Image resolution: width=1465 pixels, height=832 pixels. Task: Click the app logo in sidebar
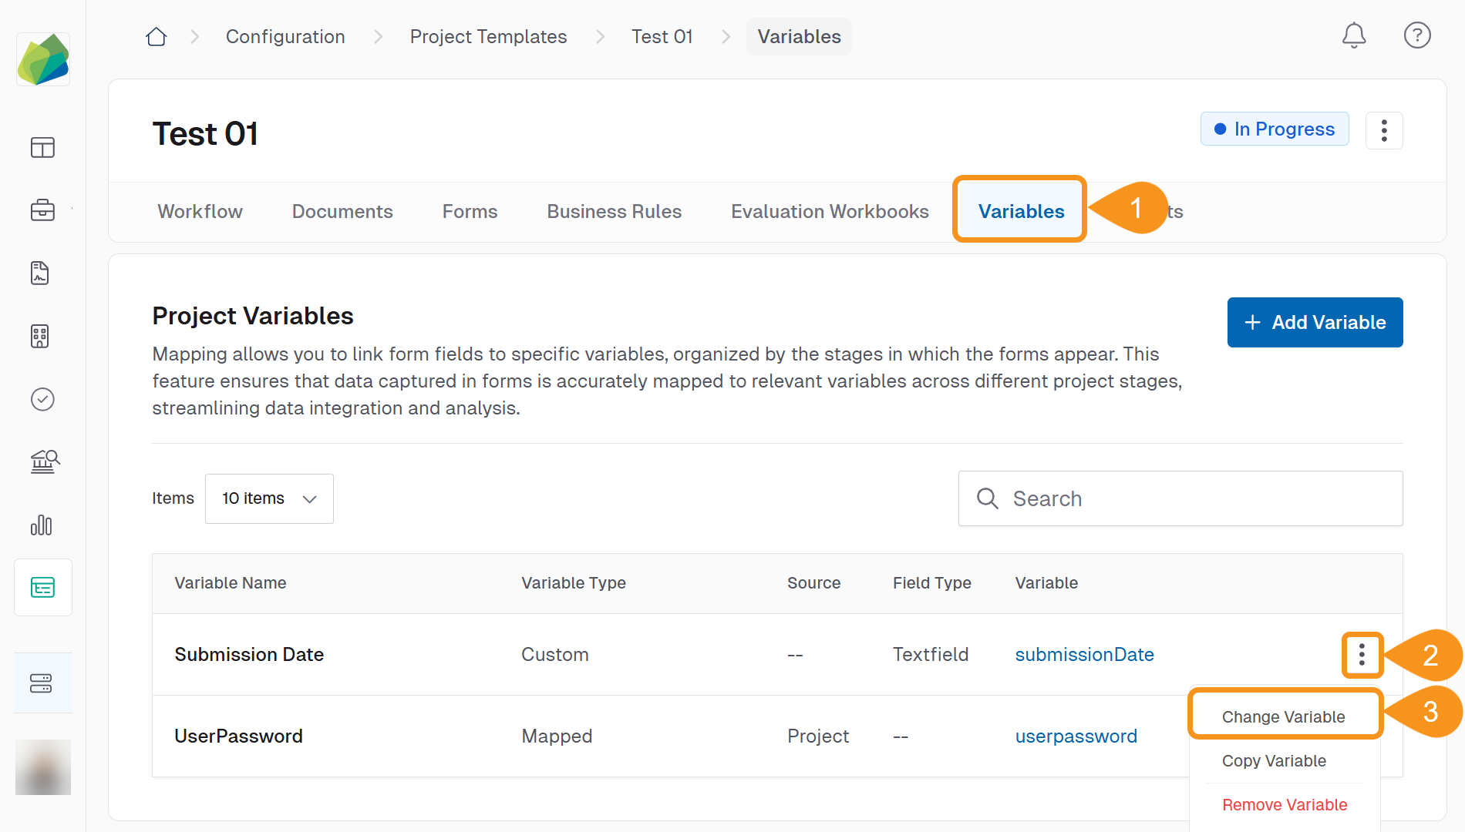coord(43,59)
